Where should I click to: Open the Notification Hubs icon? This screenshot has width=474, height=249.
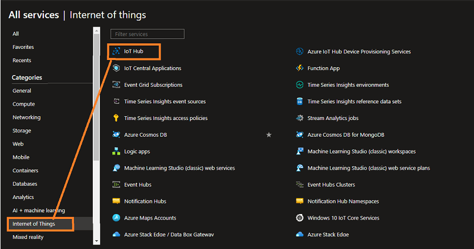(116, 201)
